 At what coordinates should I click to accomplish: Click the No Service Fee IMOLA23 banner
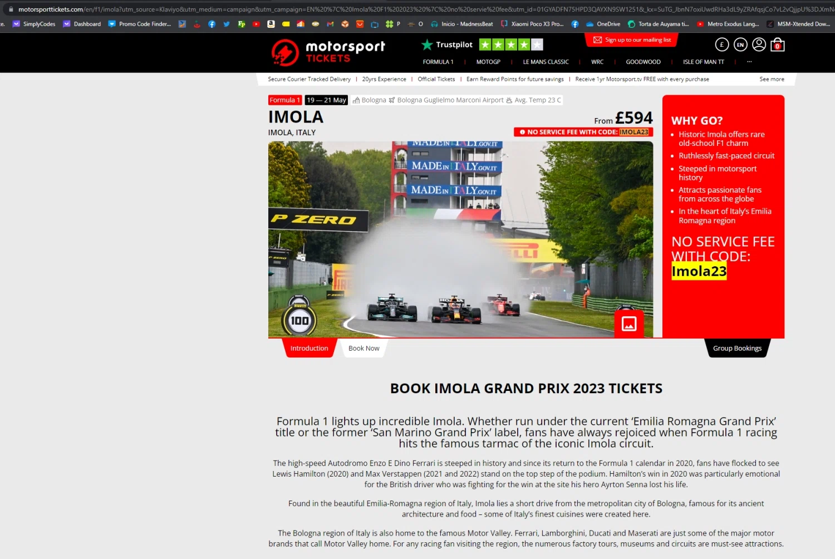pos(583,132)
